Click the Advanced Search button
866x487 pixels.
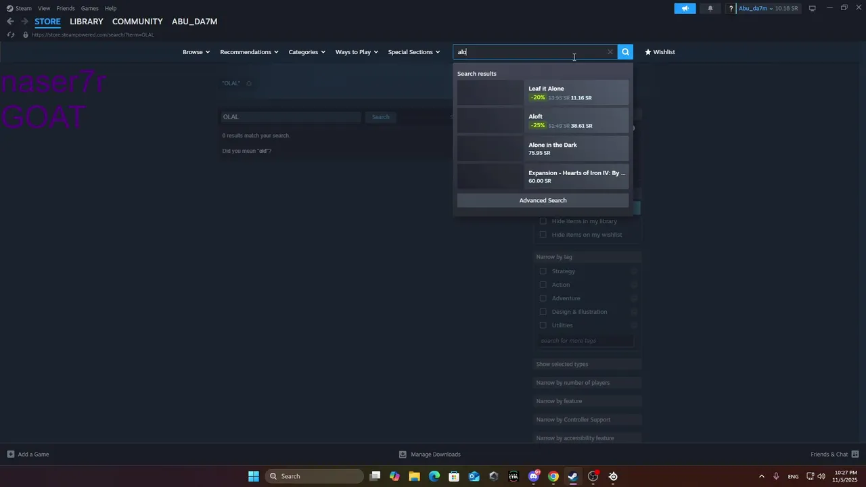543,200
